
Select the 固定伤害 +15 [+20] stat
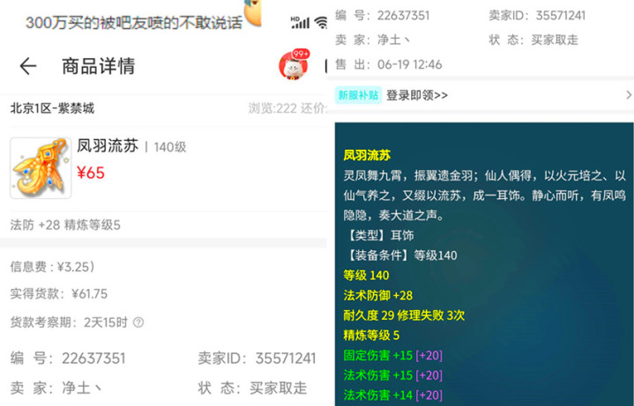pos(393,356)
